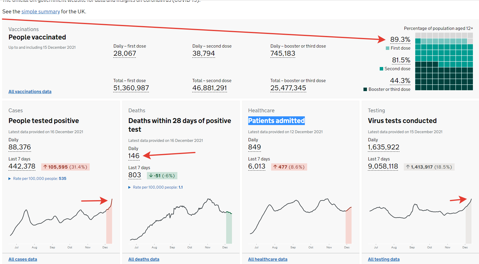
Task: Click the highlighted Patients admitted heading
Action: click(x=276, y=121)
